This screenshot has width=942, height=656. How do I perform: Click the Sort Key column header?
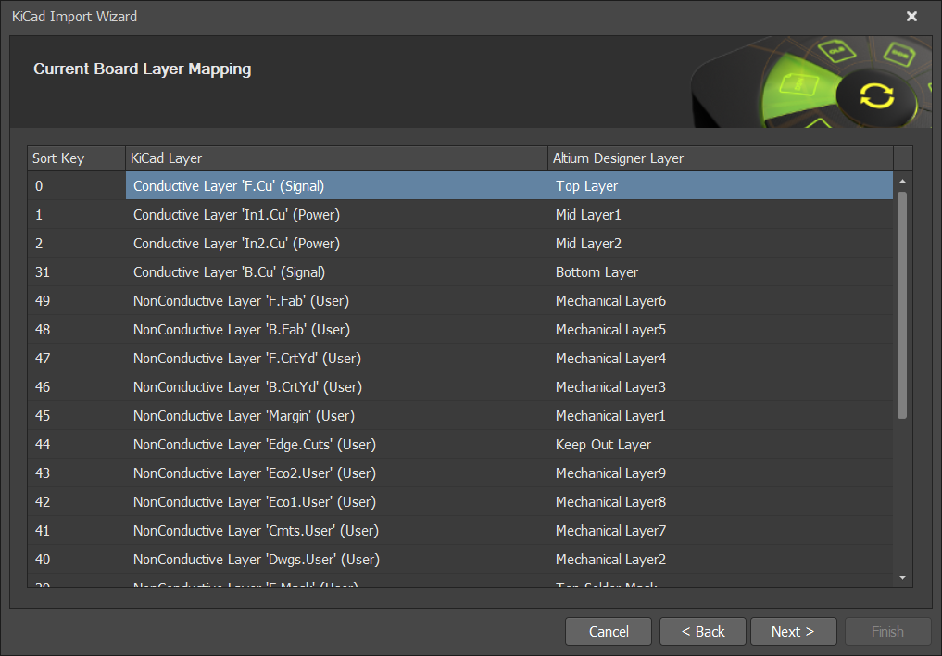pyautogui.click(x=74, y=158)
